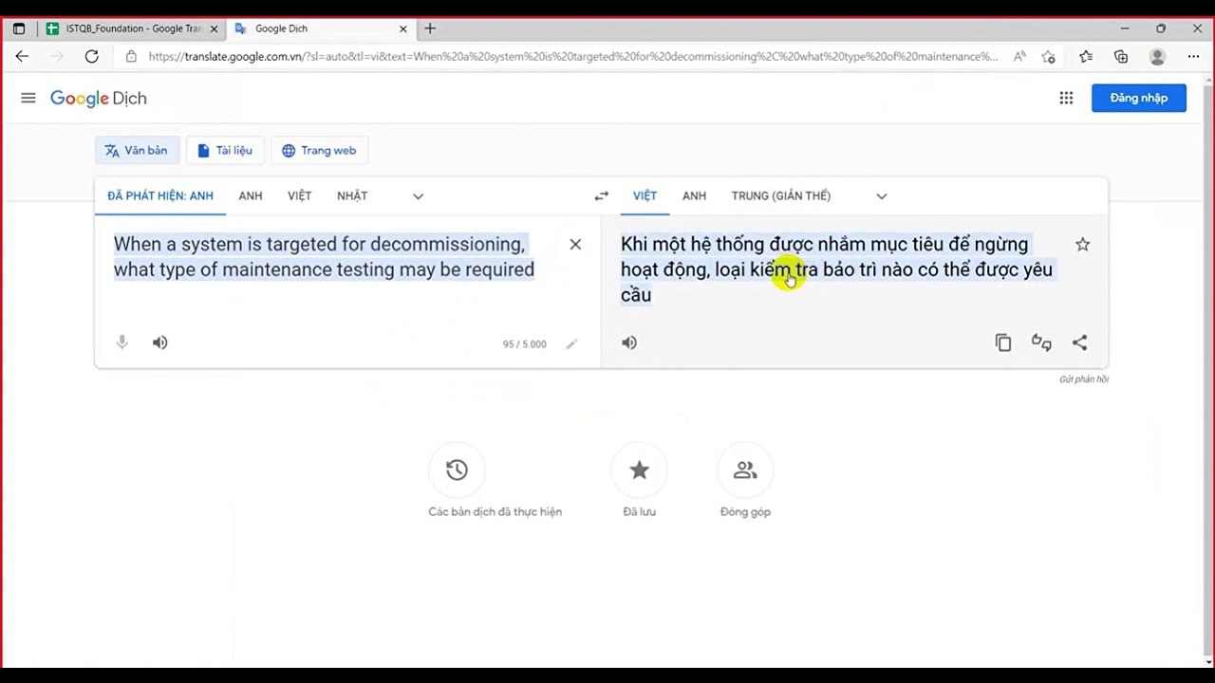Go back to the previous page
Screen dimensions: 1215x683
[22, 57]
